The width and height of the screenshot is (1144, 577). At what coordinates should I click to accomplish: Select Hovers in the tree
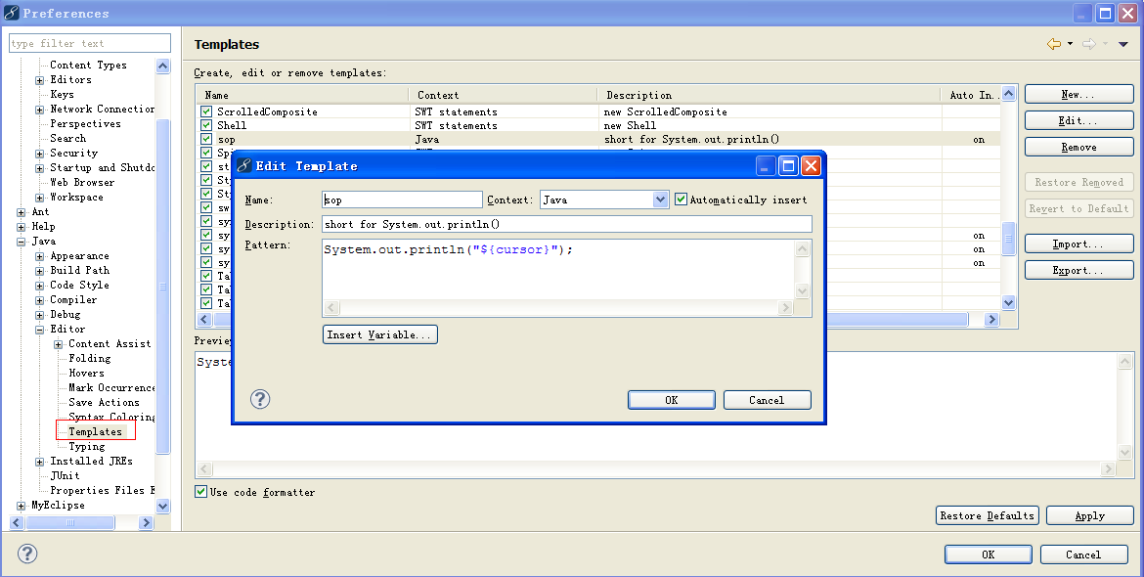[86, 373]
